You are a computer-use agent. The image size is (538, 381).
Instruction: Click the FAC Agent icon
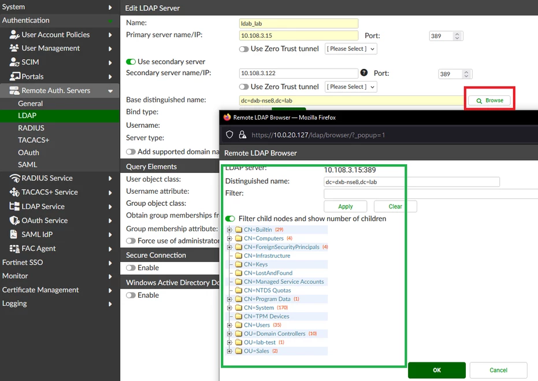click(x=14, y=249)
